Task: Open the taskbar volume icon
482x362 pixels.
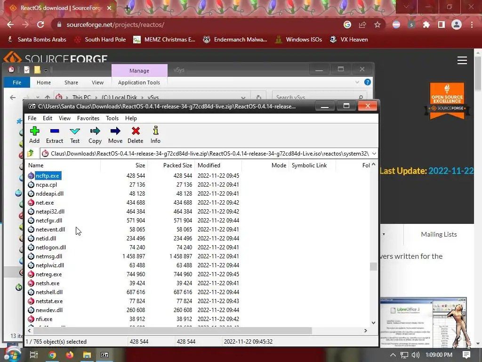Action: [x=415, y=355]
